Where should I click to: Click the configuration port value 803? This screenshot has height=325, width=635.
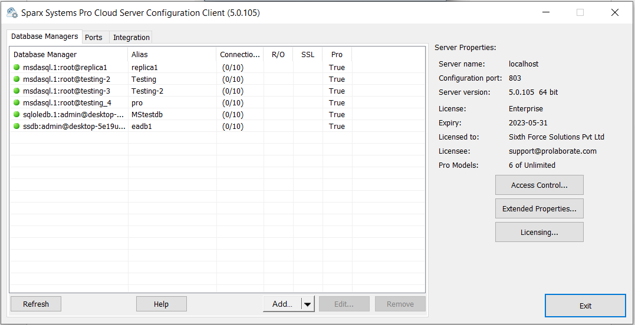point(515,78)
